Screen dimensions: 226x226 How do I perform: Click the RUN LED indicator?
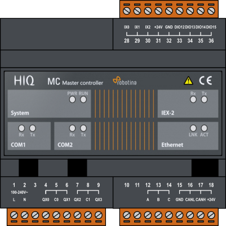tap(83, 100)
